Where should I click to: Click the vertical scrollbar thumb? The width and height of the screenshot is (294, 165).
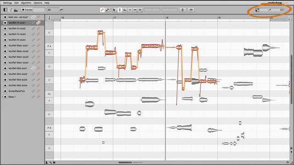click(x=291, y=79)
